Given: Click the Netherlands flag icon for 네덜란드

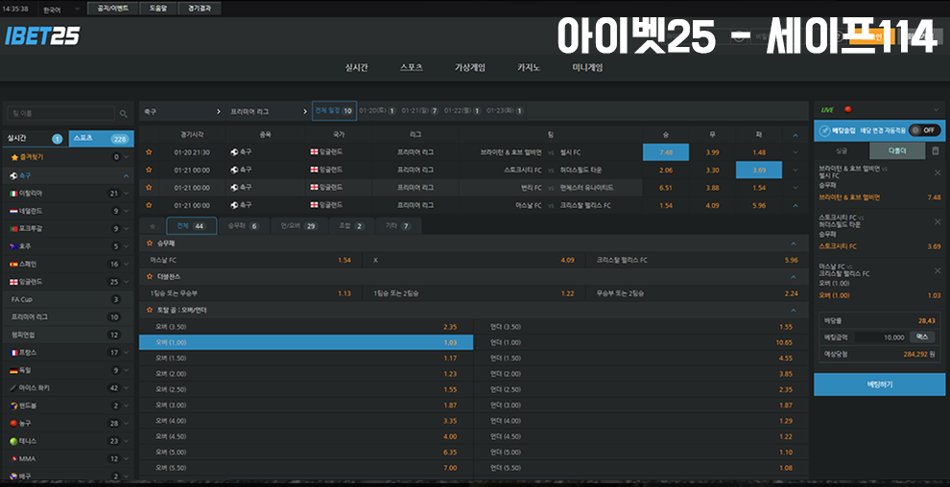Looking at the screenshot, I should [13, 211].
